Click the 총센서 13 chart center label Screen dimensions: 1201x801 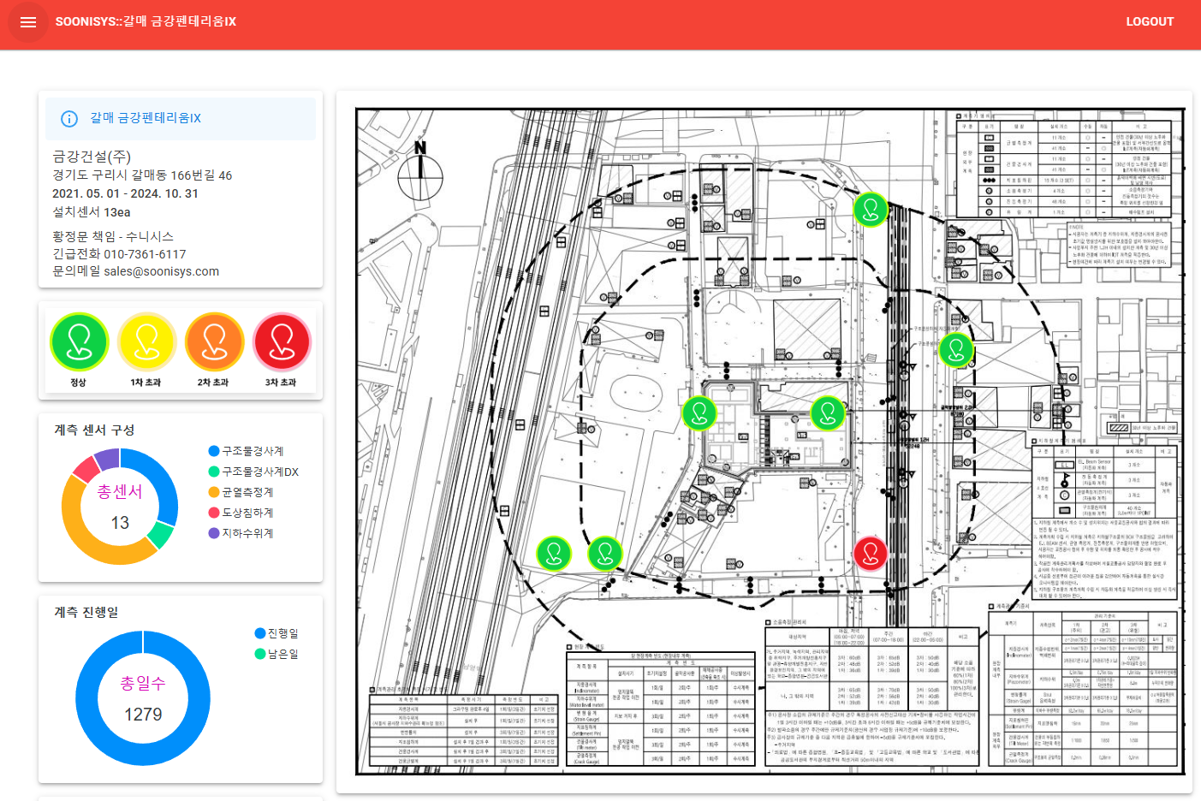120,507
